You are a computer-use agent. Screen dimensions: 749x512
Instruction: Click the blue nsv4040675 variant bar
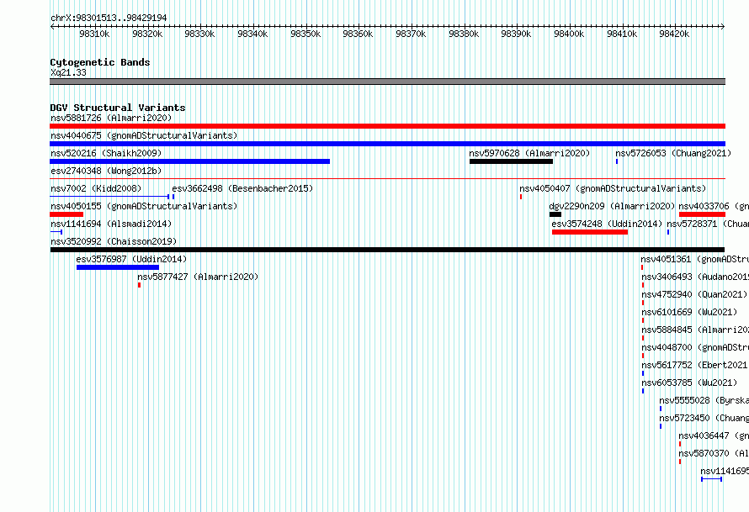387,144
